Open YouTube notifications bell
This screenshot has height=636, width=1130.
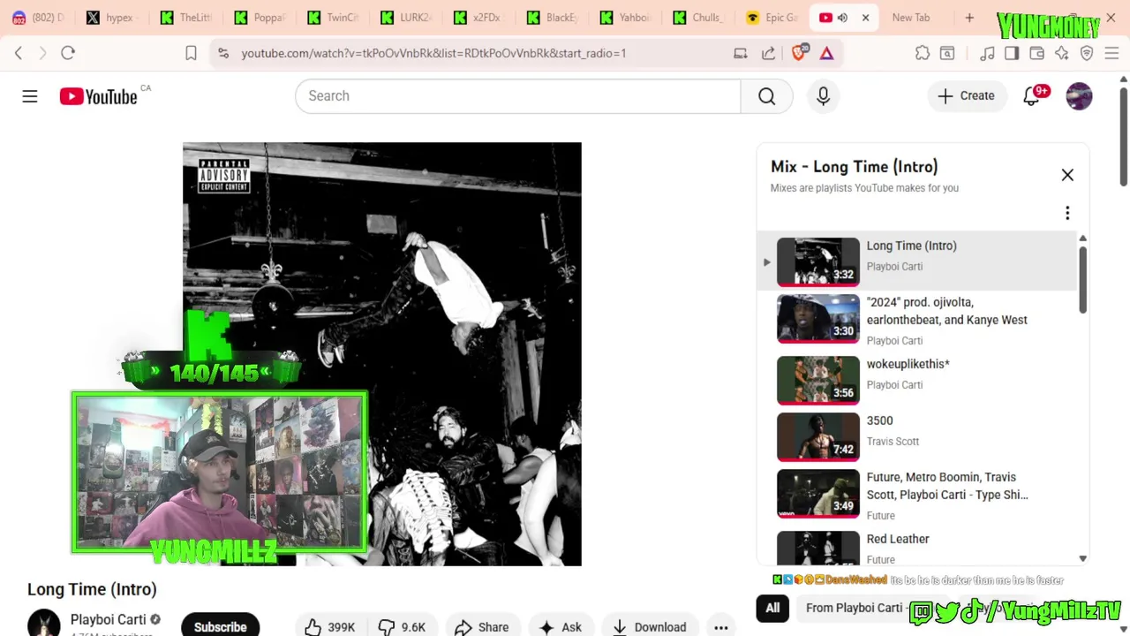click(x=1031, y=96)
